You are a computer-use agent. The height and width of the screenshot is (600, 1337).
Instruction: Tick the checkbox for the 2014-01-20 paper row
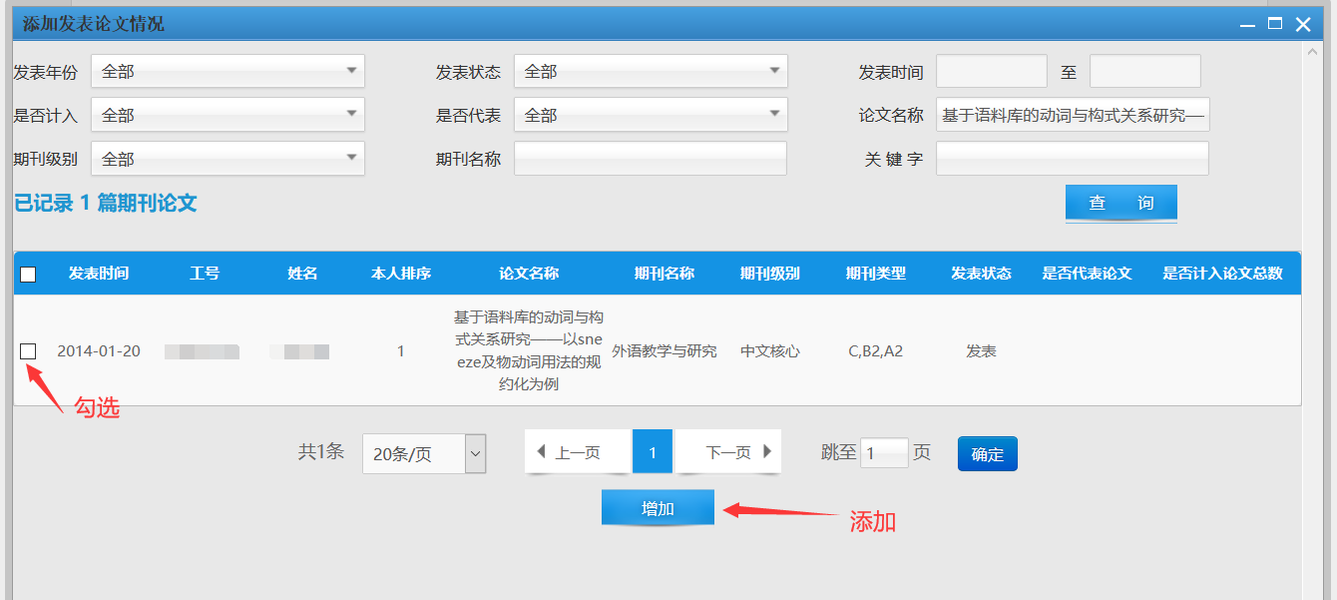click(28, 350)
